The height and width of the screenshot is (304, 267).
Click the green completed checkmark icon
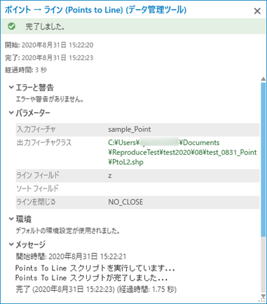tap(11, 26)
